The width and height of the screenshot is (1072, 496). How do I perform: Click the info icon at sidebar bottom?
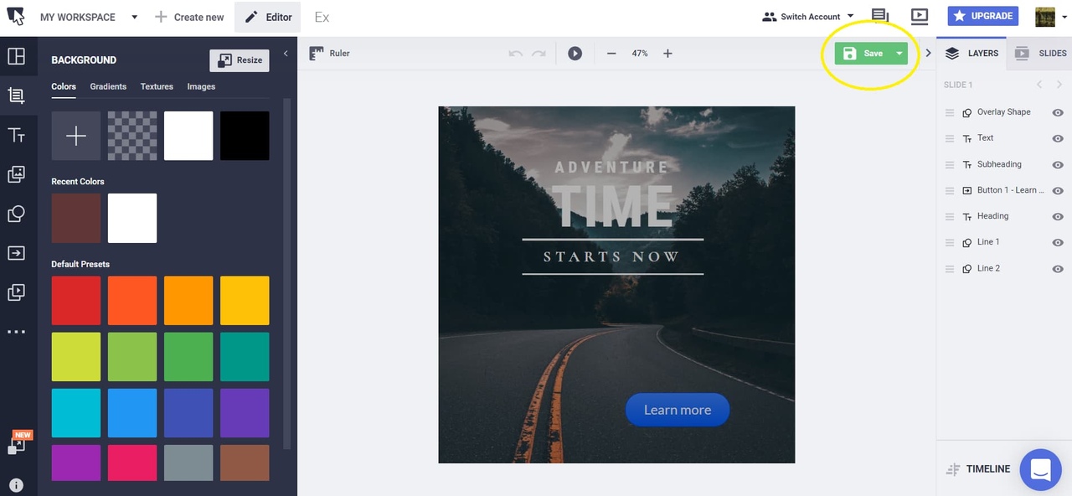[x=16, y=485]
